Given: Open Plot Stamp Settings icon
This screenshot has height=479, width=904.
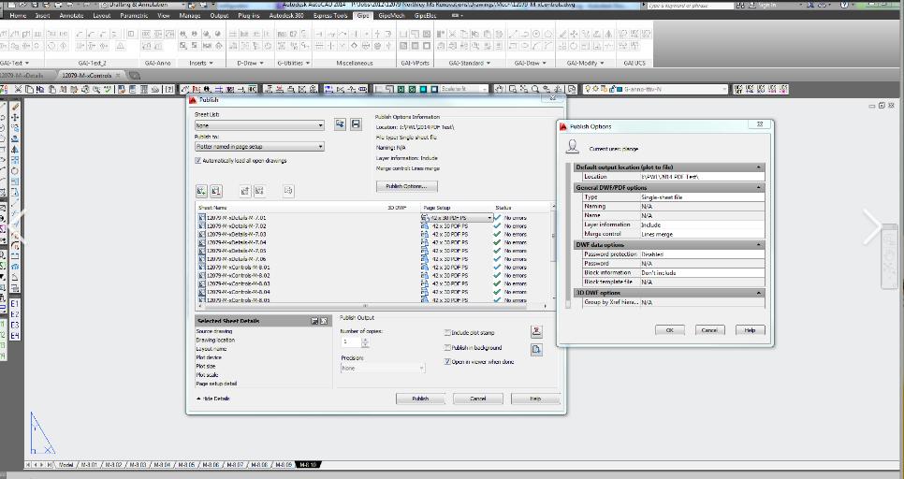Looking at the screenshot, I should [x=536, y=332].
